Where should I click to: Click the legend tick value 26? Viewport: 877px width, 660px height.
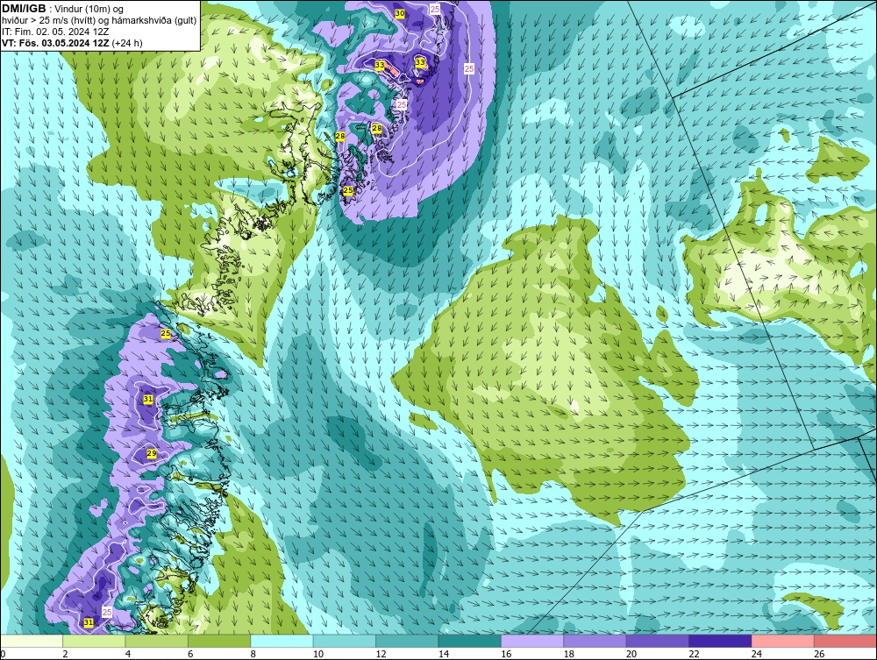coord(819,654)
